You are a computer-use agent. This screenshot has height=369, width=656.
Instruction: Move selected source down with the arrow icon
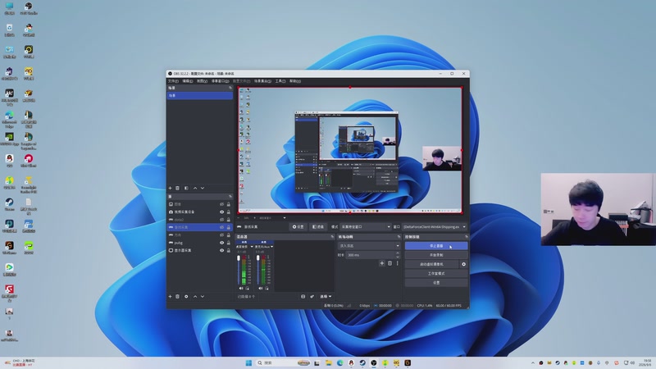pos(203,296)
